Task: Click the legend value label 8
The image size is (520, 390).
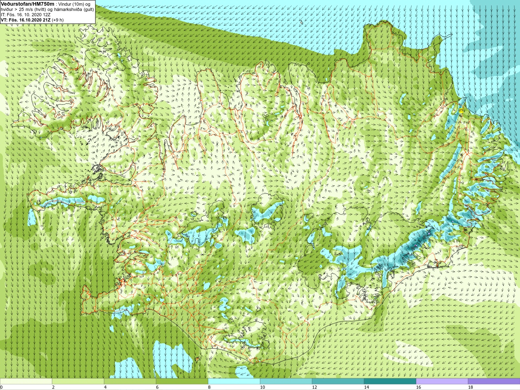Action: [209, 387]
